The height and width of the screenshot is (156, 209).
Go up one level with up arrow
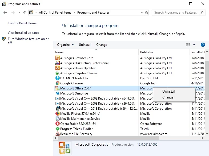pyautogui.click(x=25, y=13)
